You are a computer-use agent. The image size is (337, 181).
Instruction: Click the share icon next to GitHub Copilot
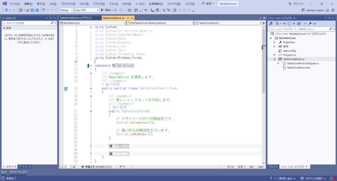tap(327, 10)
